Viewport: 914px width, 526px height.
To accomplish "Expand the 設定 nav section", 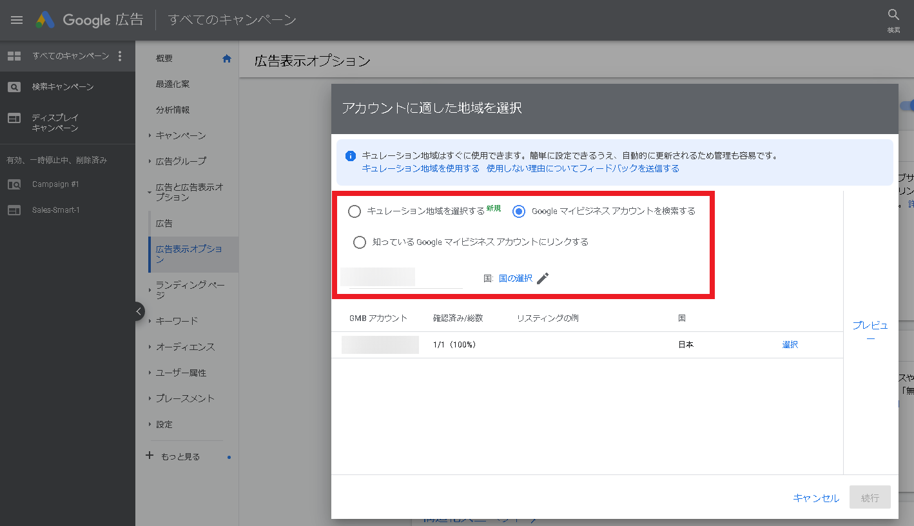I will point(150,424).
